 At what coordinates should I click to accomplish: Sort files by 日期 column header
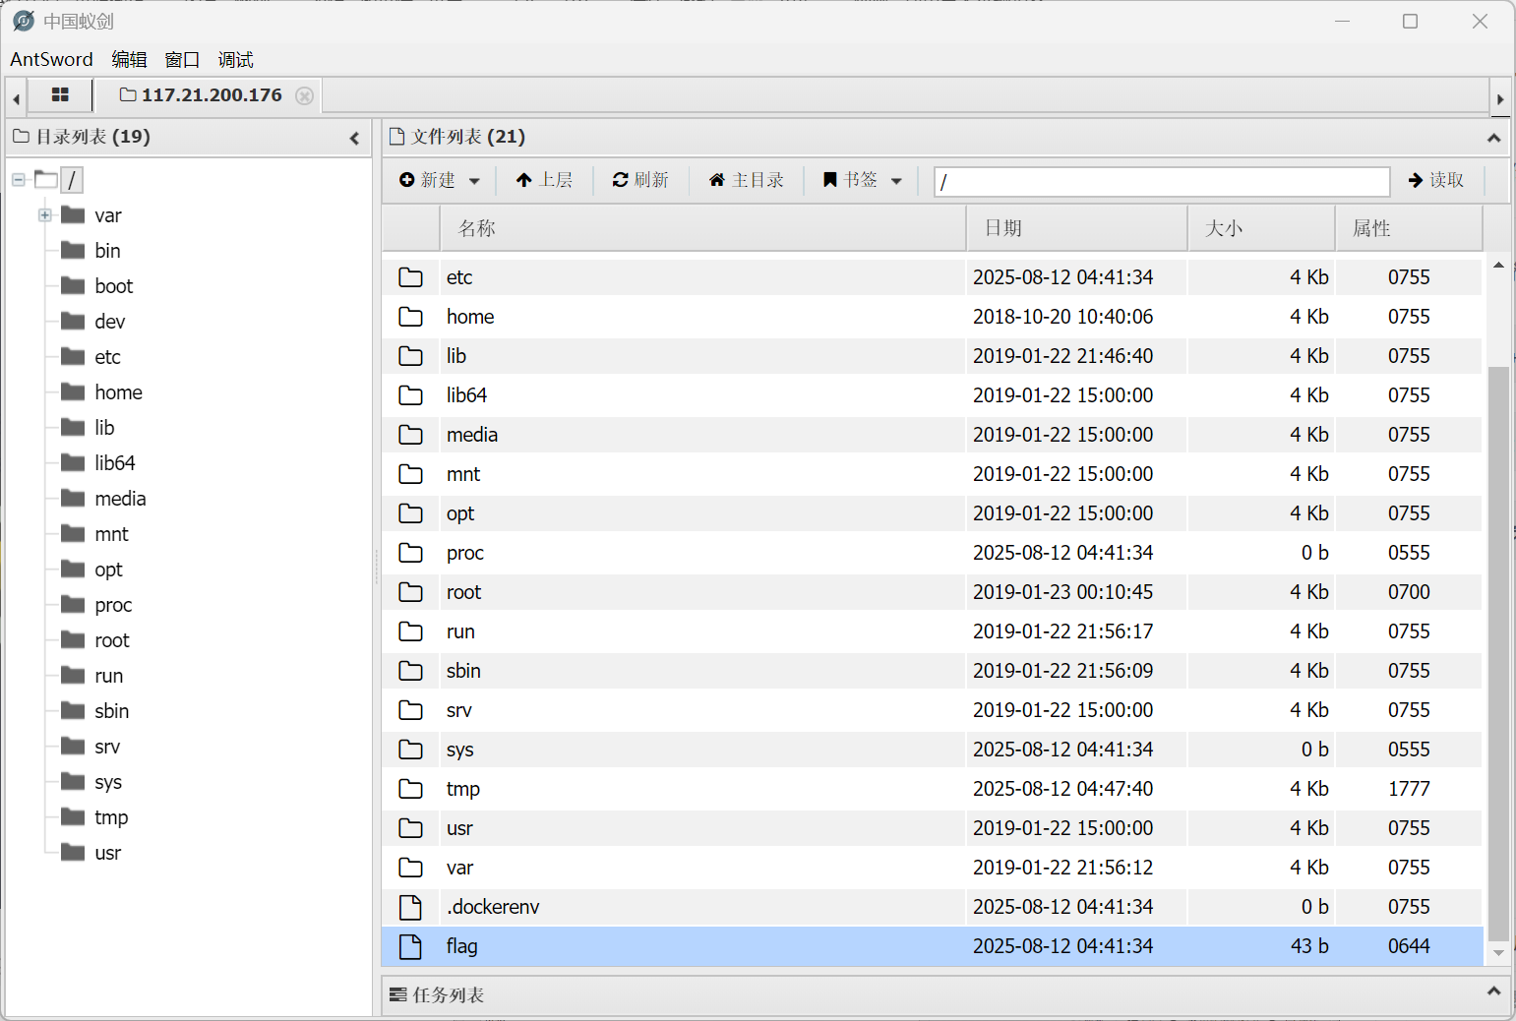[x=1077, y=228]
